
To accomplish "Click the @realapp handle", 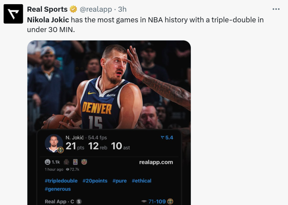I will click(96, 10).
